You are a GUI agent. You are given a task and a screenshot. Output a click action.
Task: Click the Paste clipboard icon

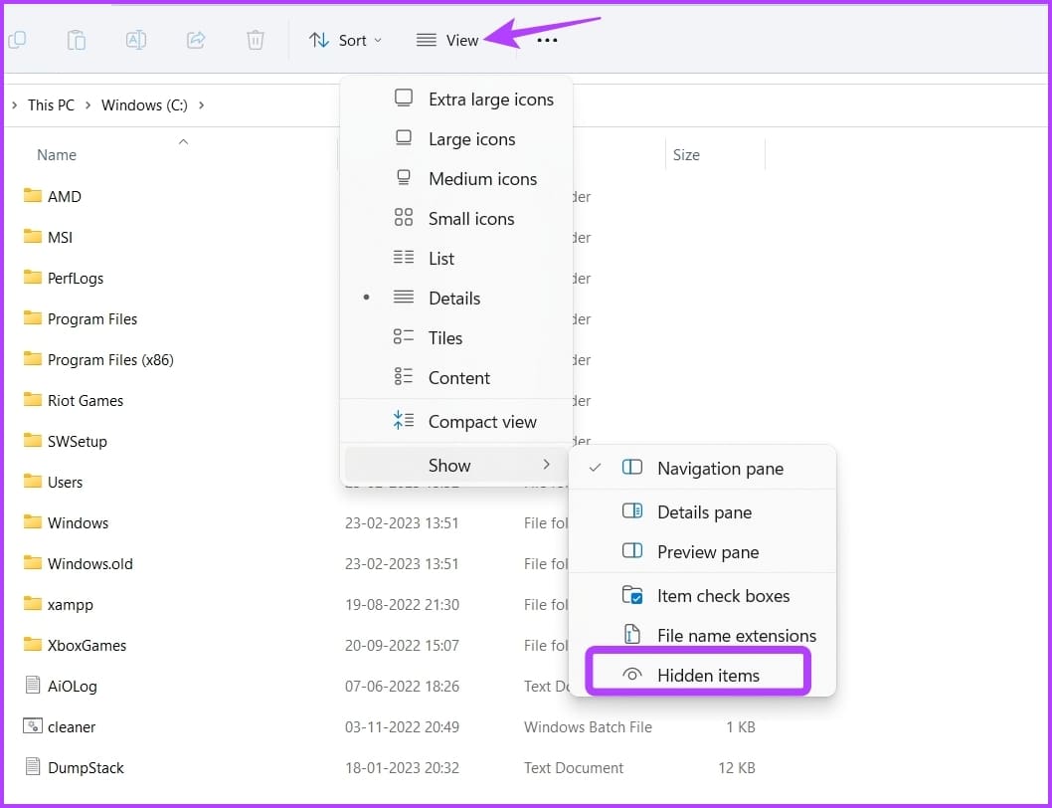coord(76,40)
